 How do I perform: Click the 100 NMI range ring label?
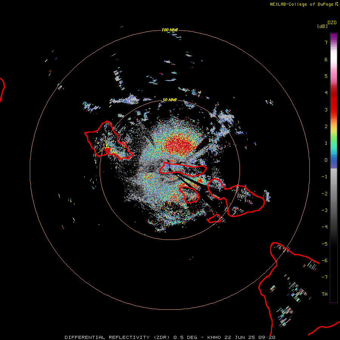(170, 30)
